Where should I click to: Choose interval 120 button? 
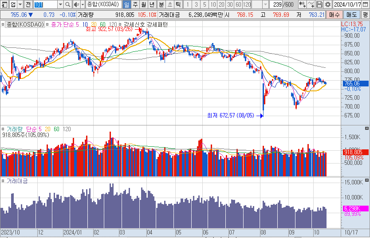point(247,4)
